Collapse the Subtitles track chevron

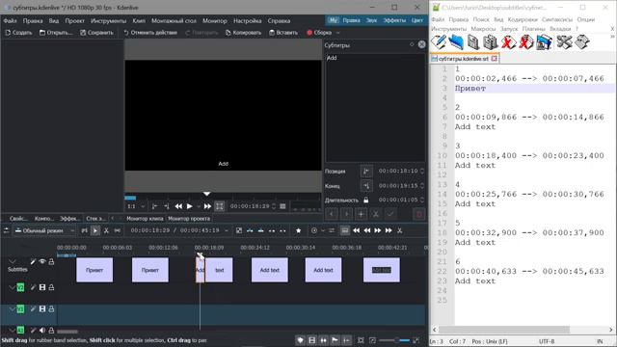coord(13,261)
